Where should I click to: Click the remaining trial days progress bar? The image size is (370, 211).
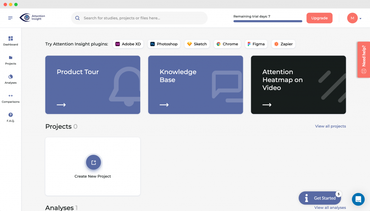268,21
